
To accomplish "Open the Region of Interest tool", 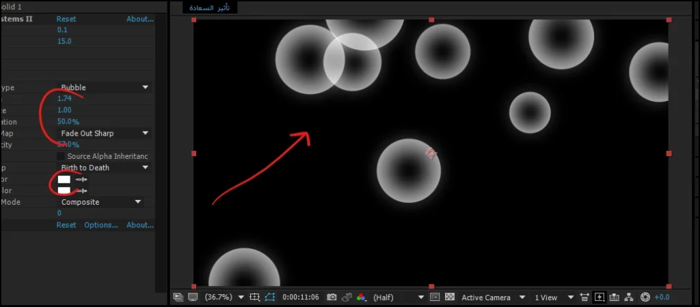I will (x=254, y=297).
